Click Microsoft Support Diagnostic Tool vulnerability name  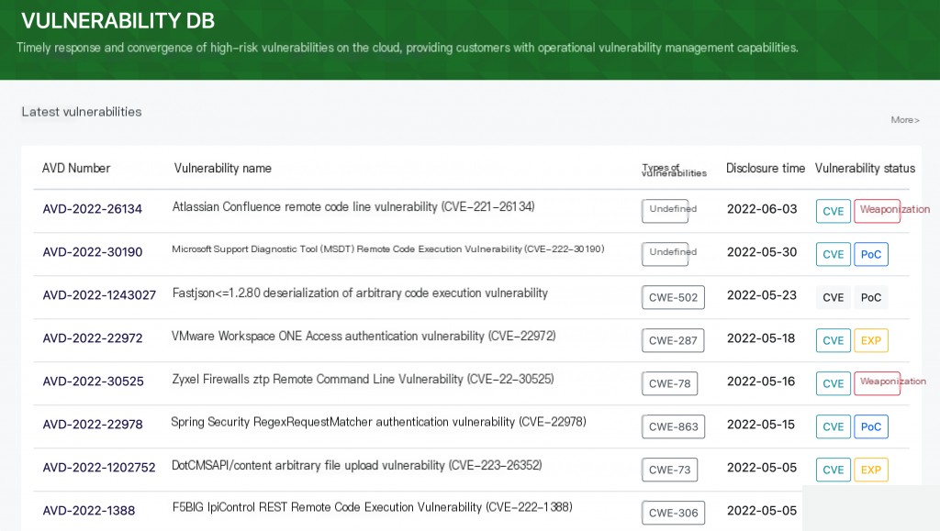coord(388,249)
